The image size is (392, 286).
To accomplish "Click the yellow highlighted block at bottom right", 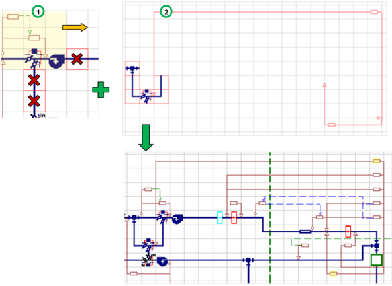I will (334, 274).
